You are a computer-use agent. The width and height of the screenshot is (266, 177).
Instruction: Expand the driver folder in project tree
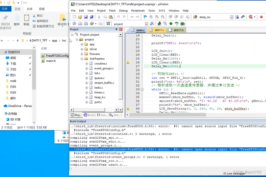pos(82,49)
